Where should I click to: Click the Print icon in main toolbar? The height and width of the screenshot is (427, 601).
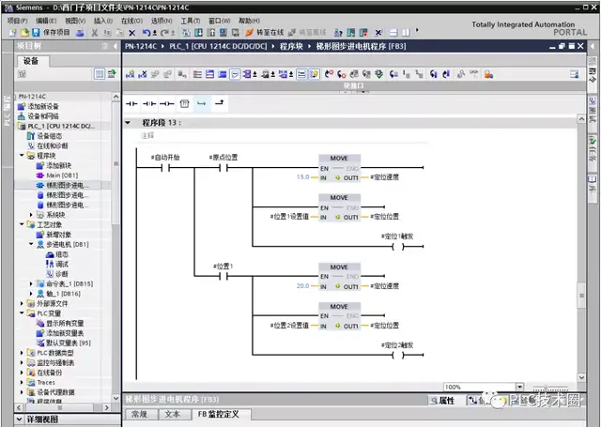pyautogui.click(x=80, y=33)
